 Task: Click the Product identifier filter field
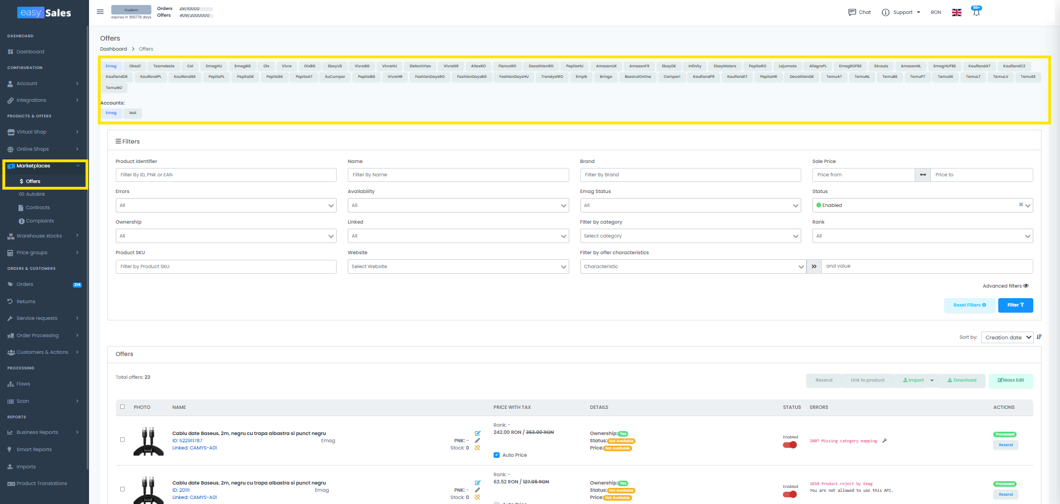(x=226, y=175)
